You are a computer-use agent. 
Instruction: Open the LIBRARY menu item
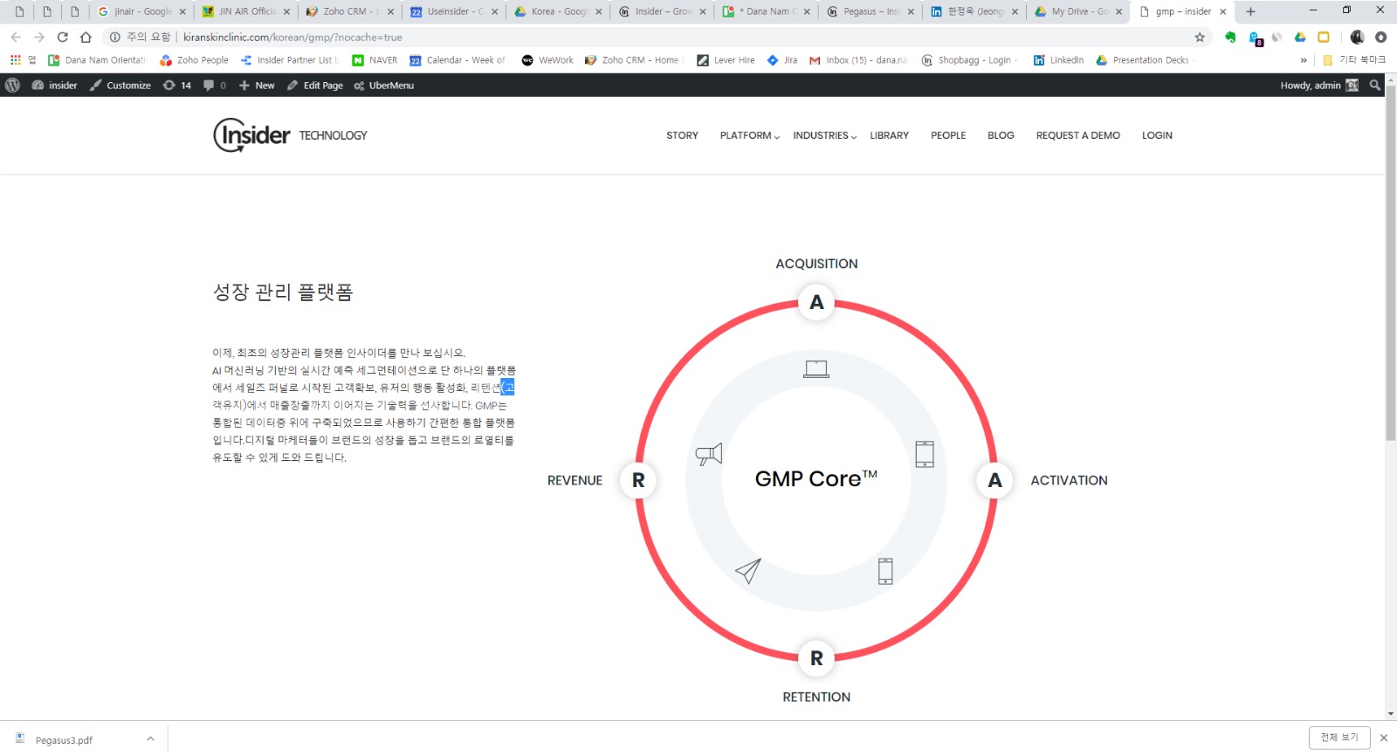tap(889, 135)
